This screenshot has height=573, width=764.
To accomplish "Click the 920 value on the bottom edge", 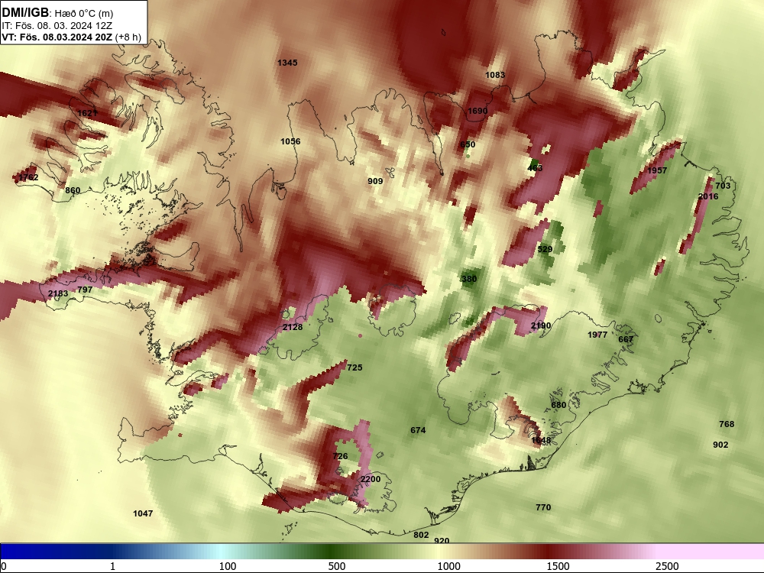I will (x=442, y=540).
